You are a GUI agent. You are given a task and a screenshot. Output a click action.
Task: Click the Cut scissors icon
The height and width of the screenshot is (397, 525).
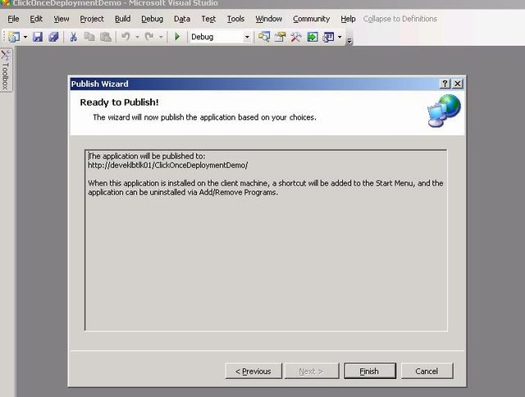[73, 37]
